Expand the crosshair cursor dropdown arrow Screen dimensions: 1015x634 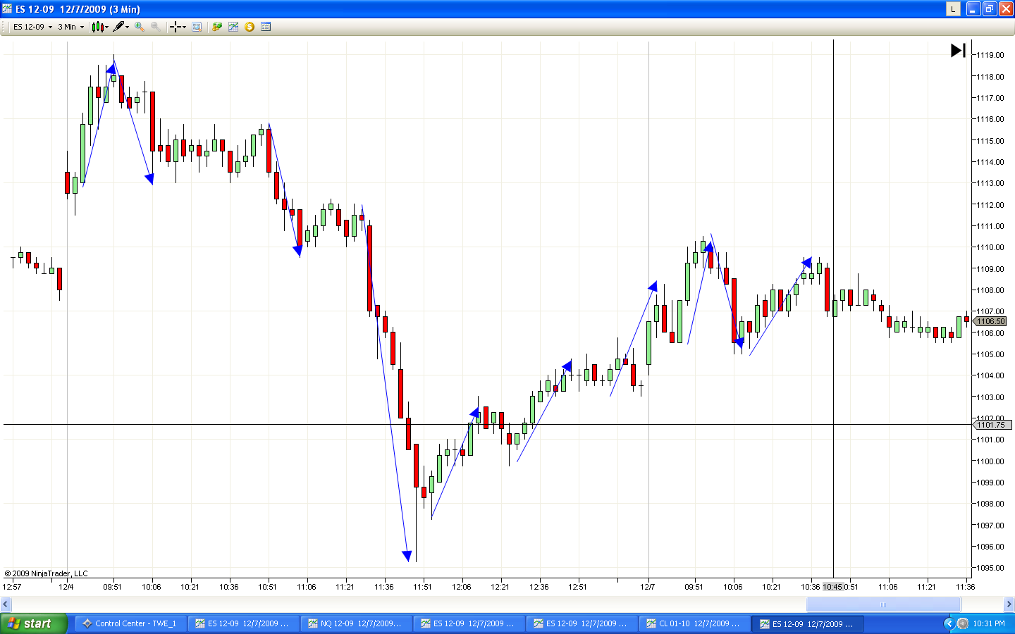184,27
